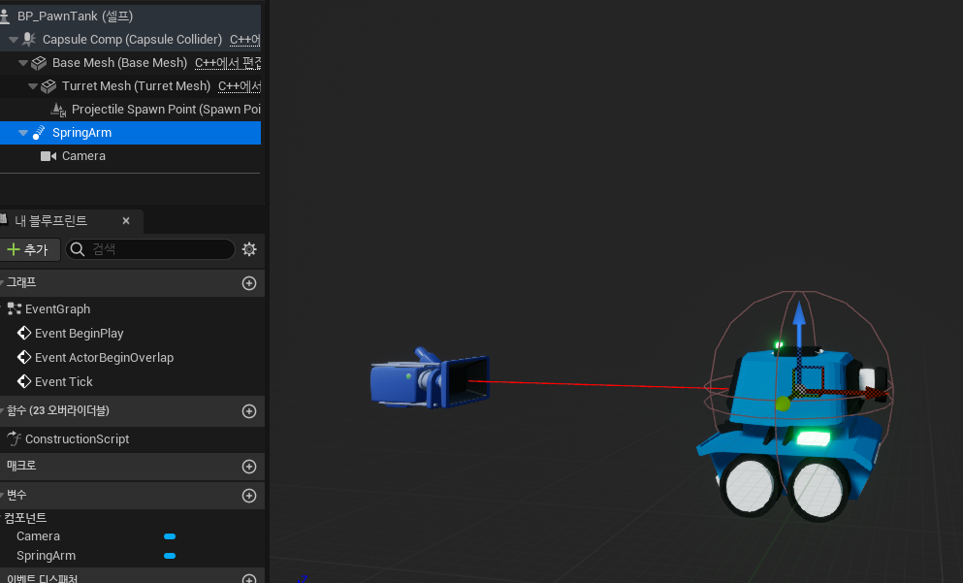Select the Camera component row
The image size is (963, 583).
[x=130, y=156]
